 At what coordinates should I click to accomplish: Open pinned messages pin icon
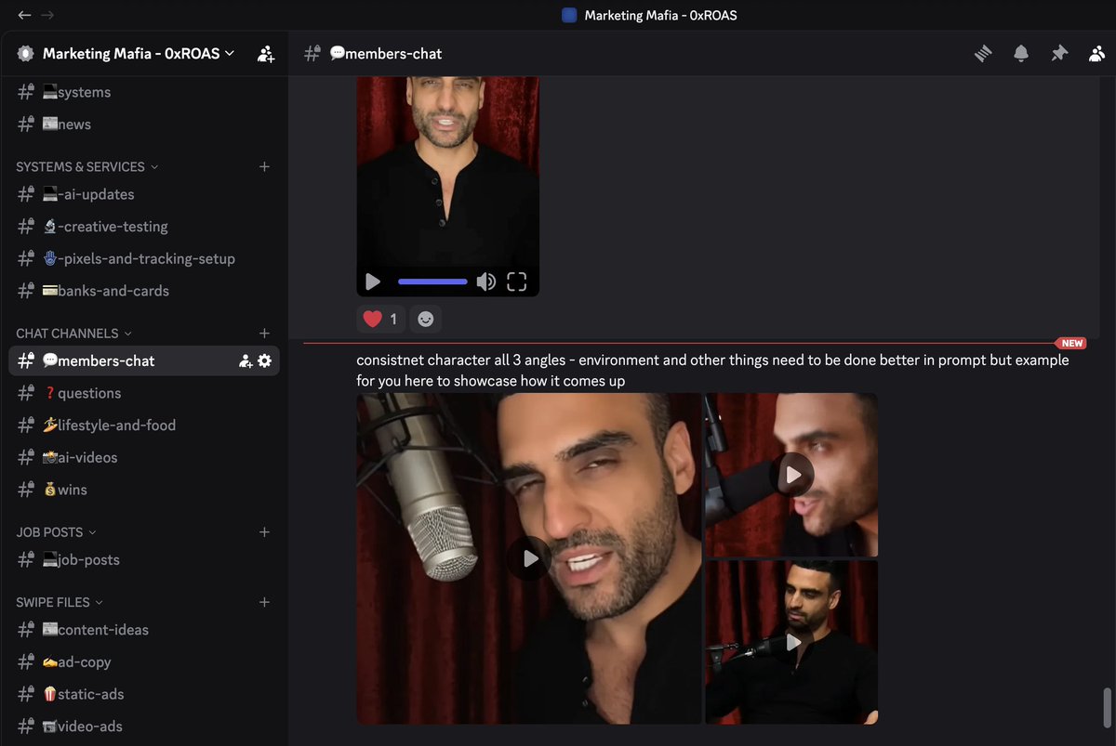1059,54
